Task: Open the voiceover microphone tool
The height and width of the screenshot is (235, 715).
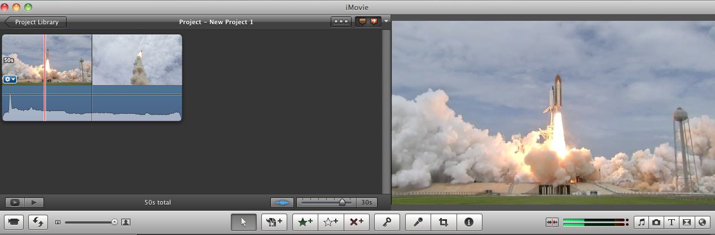Action: (418, 222)
